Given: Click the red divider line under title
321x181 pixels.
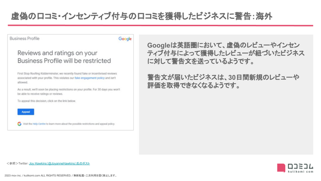Looking at the screenshot, I should coord(160,26).
